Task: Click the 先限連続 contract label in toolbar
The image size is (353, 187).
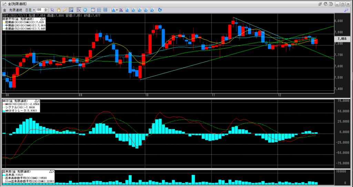Action: click(x=16, y=10)
